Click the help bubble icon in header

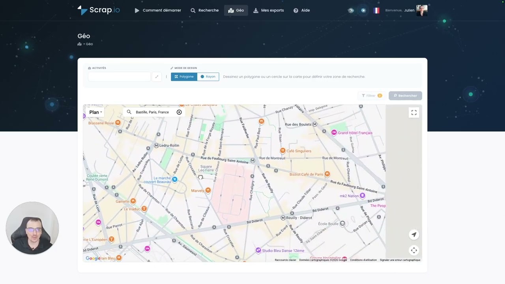point(351,10)
